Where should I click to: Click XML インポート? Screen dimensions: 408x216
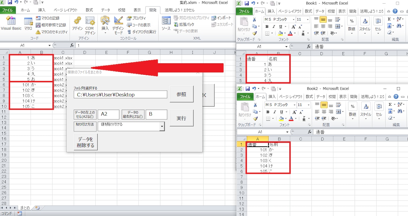[221, 18]
